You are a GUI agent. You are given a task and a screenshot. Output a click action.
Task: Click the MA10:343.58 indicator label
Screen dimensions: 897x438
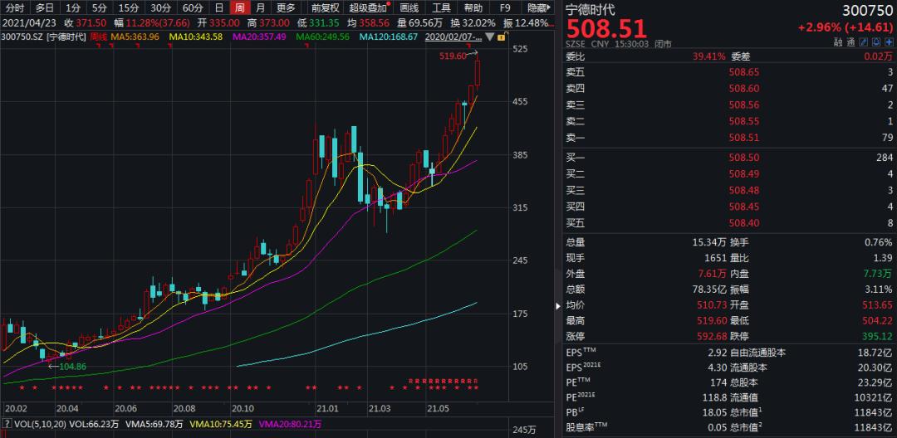click(x=196, y=36)
